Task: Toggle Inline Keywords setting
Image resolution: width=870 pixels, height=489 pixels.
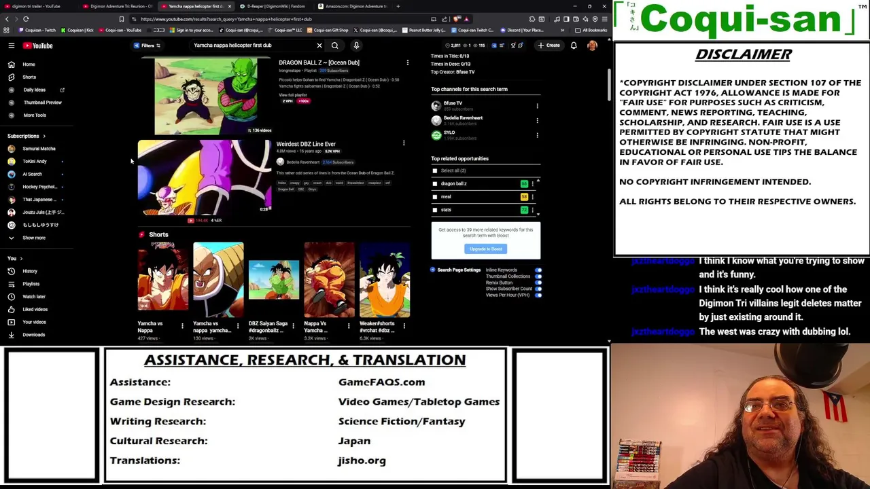Action: [x=538, y=270]
